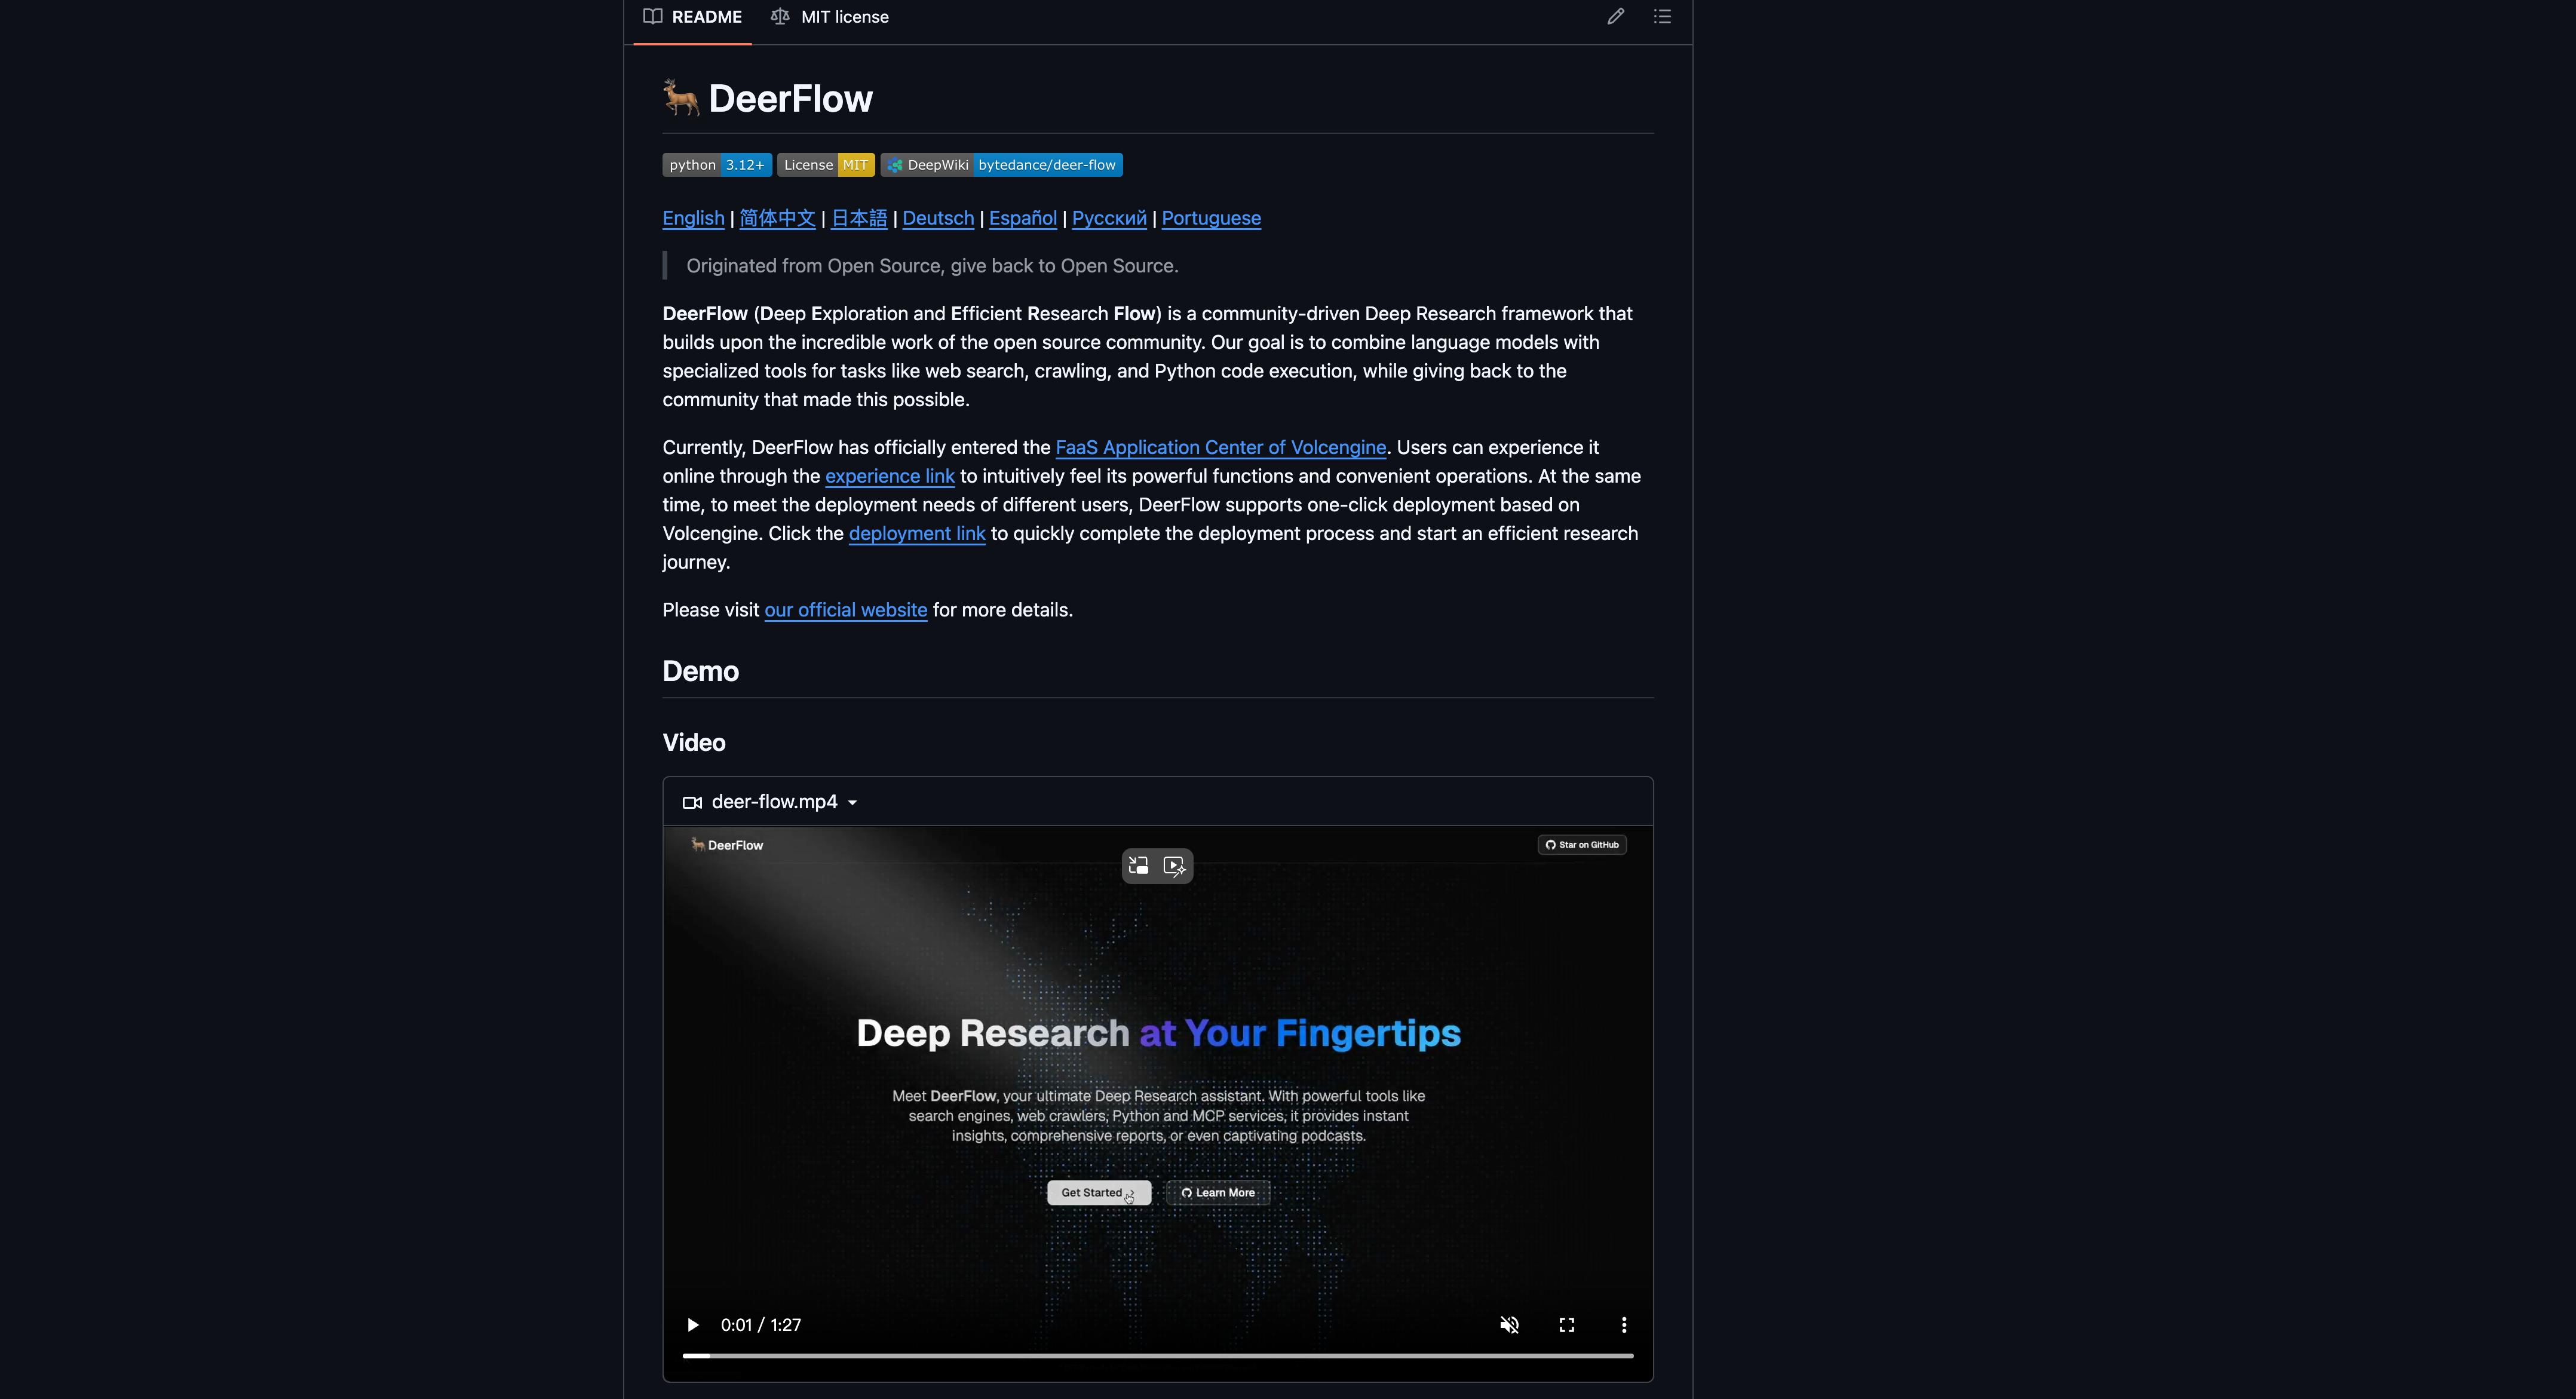Click Get Started in the video frame

coord(1099,1193)
